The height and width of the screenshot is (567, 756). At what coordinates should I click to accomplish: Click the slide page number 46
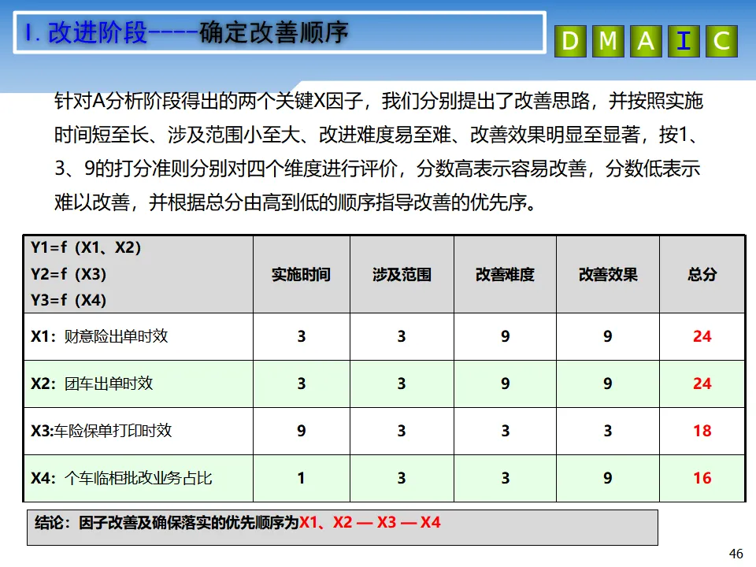pos(736,554)
